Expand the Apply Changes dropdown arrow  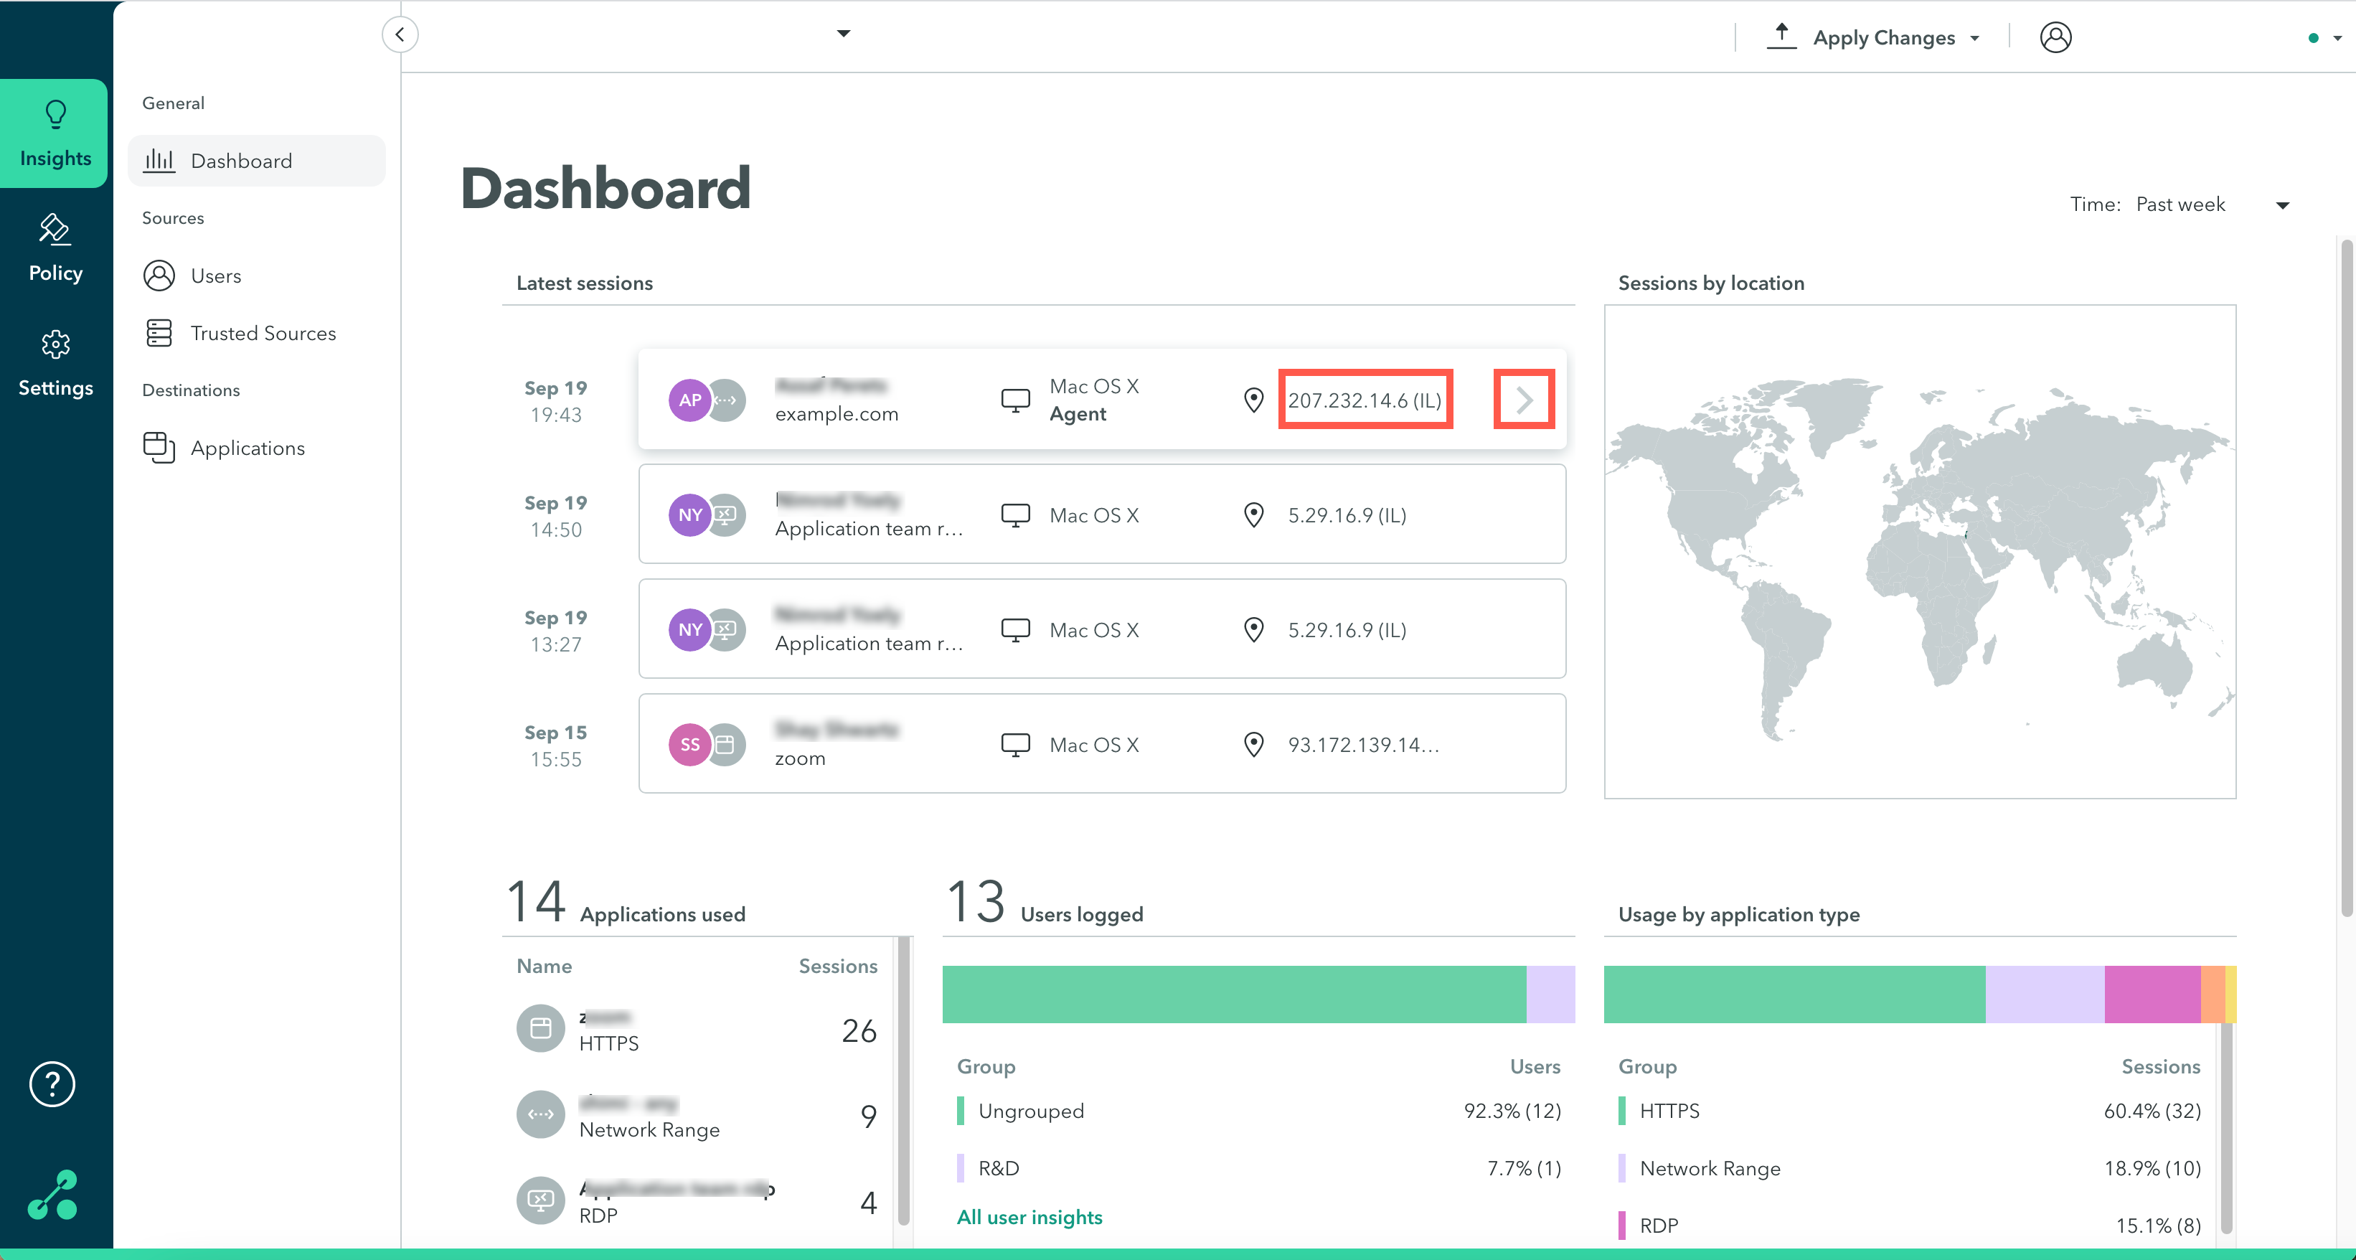coord(1974,39)
